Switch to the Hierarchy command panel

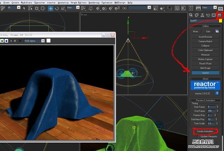(x=203, y=15)
